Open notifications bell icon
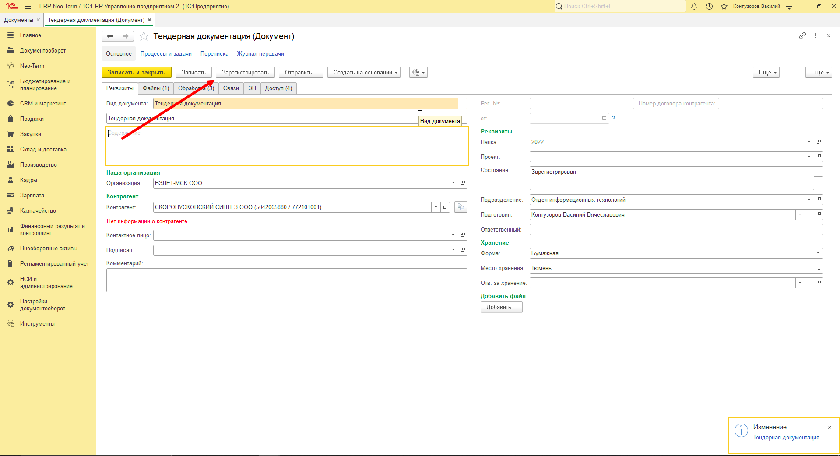 694,6
